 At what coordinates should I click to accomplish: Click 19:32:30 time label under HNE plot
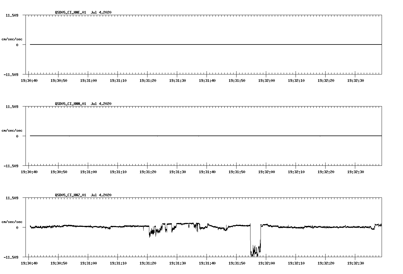click(356, 81)
